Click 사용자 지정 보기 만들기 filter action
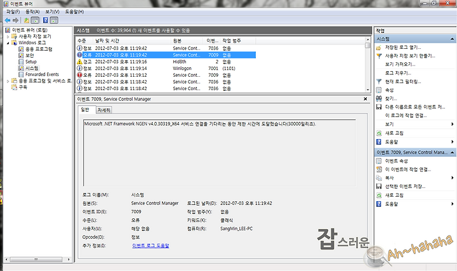 click(x=410, y=56)
